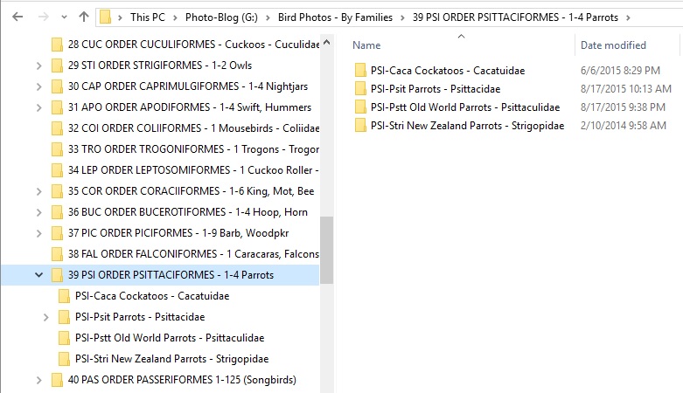Expand PSI-Psit Parrots in navigation tree
Viewport: 683px width, 393px height.
pyautogui.click(x=45, y=317)
